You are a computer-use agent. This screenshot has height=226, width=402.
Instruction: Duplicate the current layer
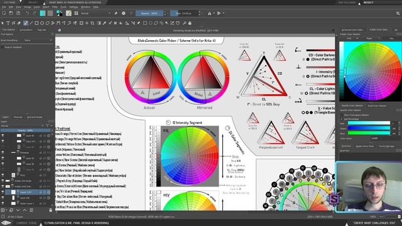coord(11,210)
